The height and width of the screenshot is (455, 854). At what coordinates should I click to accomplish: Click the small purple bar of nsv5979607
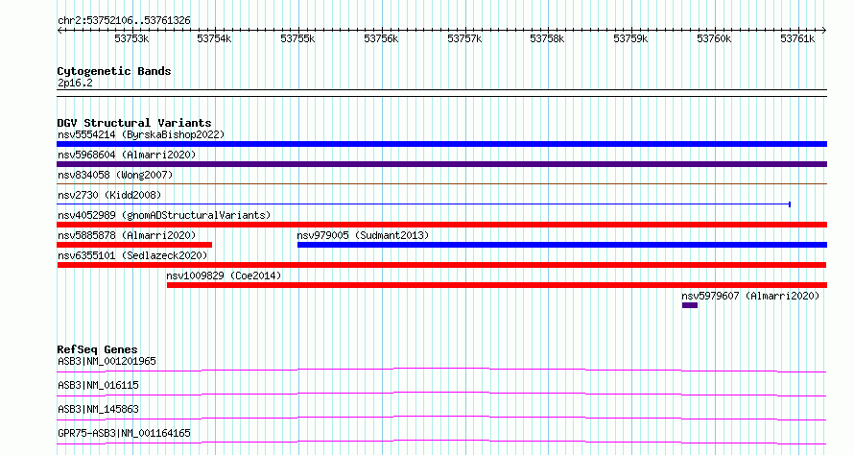click(x=690, y=305)
